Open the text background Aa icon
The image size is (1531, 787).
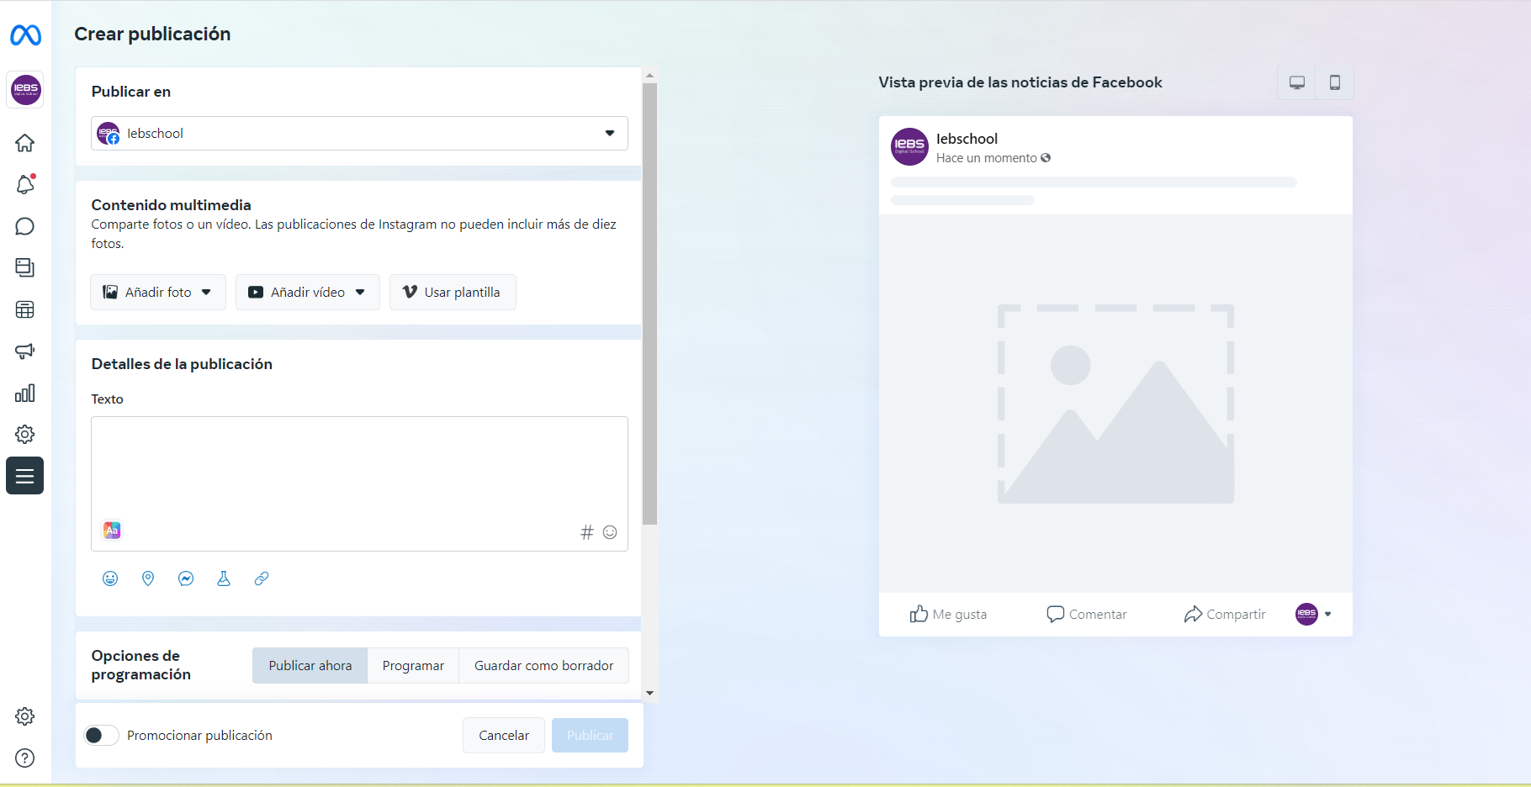click(112, 531)
